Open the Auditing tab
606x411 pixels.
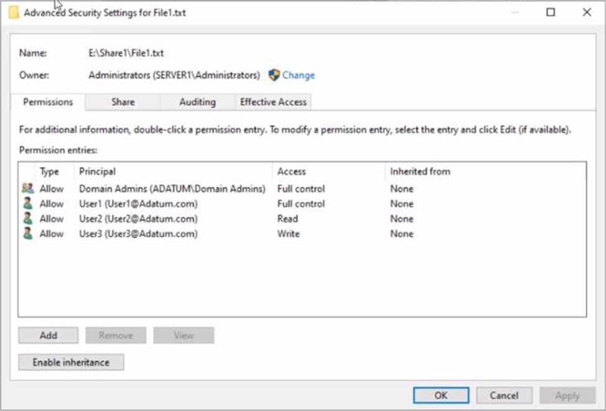197,102
